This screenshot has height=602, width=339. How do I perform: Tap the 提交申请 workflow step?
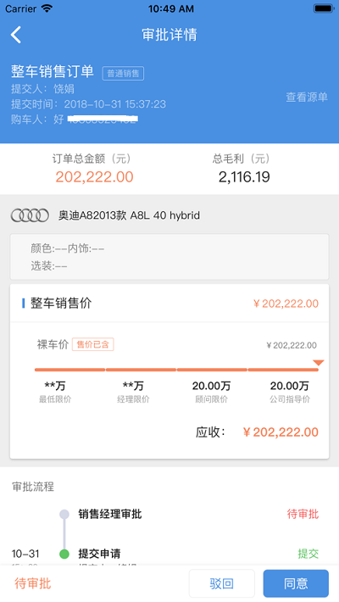click(99, 554)
